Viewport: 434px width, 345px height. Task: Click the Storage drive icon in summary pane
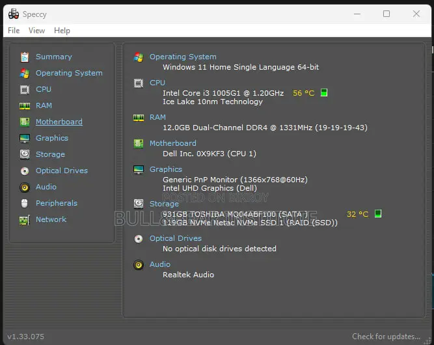click(139, 204)
